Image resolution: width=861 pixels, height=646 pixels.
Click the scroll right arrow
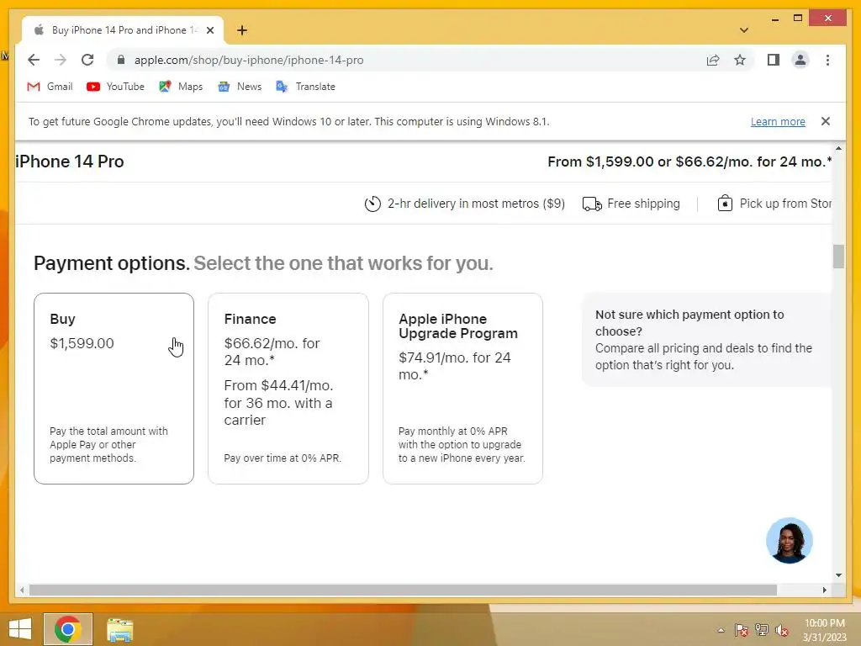(x=824, y=590)
